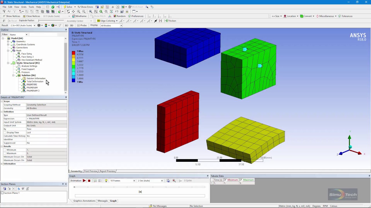Click the black arrow edge direction icon
This screenshot has width=371, height=208.
coord(156,21)
